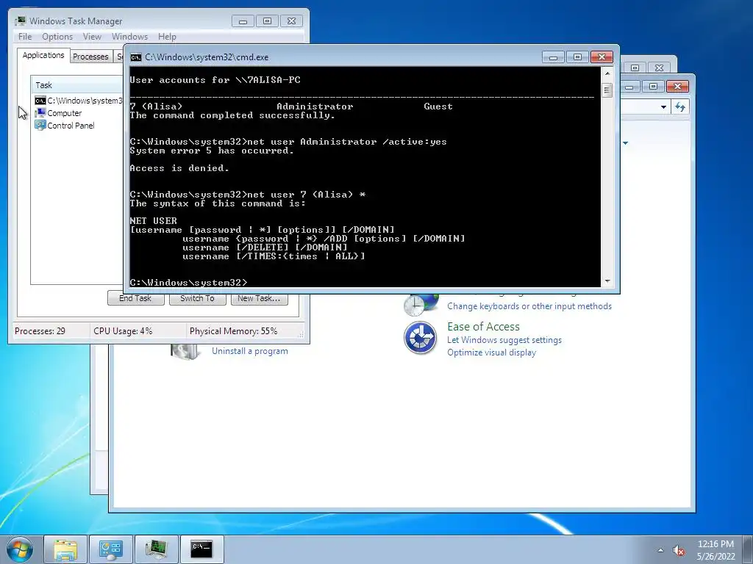
Task: Click the CPU Usage: 4% status text
Action: tap(123, 331)
